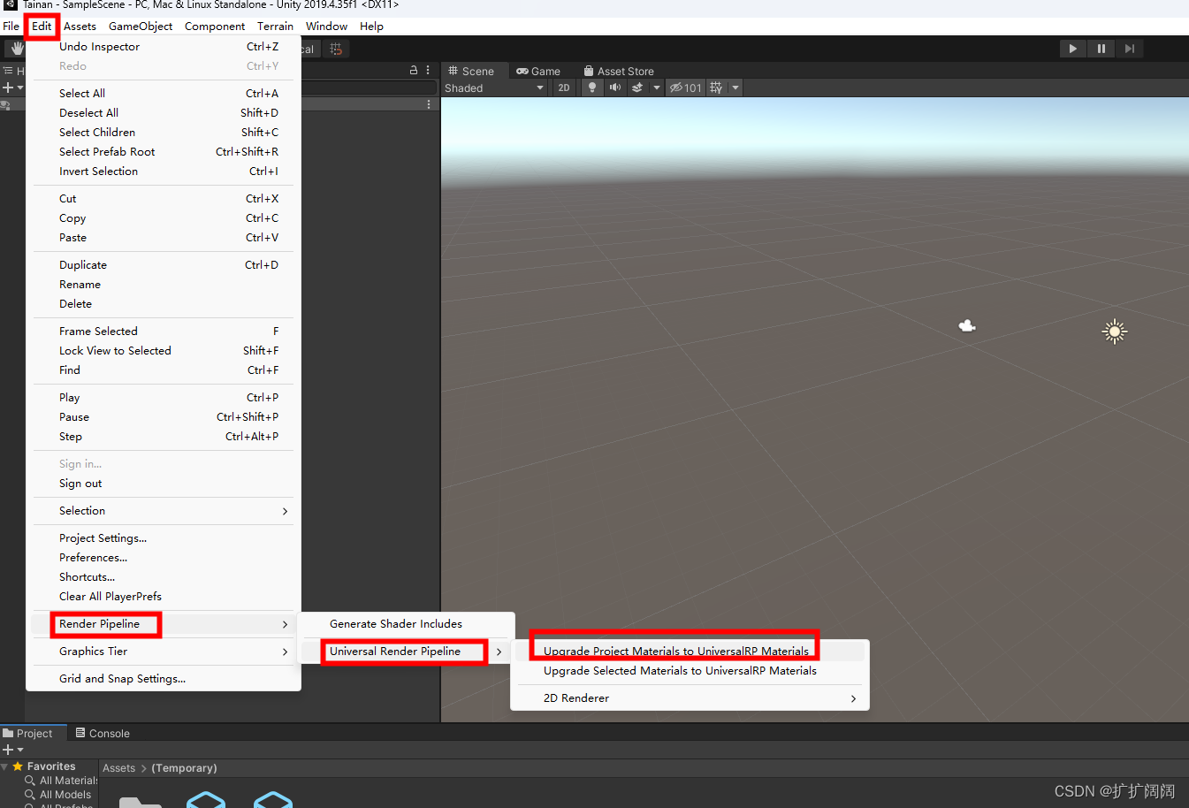
Task: Open the Window menu
Action: coord(326,26)
